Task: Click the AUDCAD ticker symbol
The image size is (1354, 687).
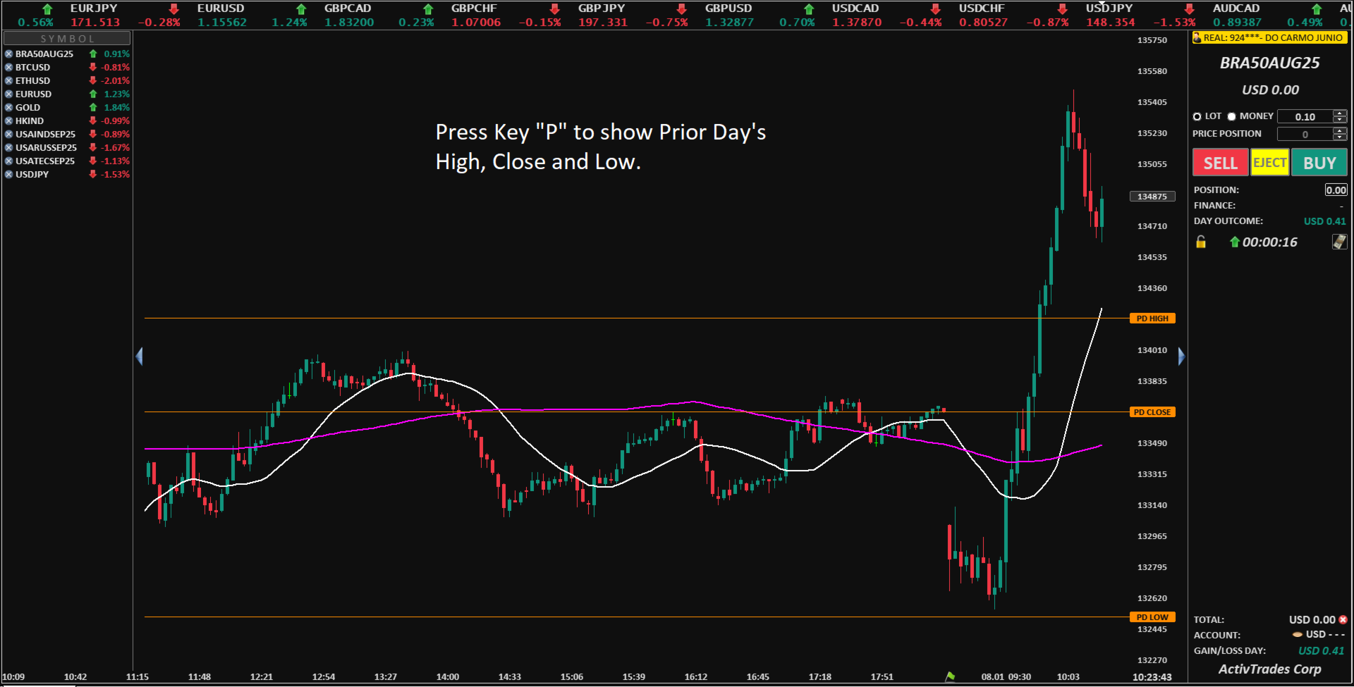Action: (x=1236, y=8)
